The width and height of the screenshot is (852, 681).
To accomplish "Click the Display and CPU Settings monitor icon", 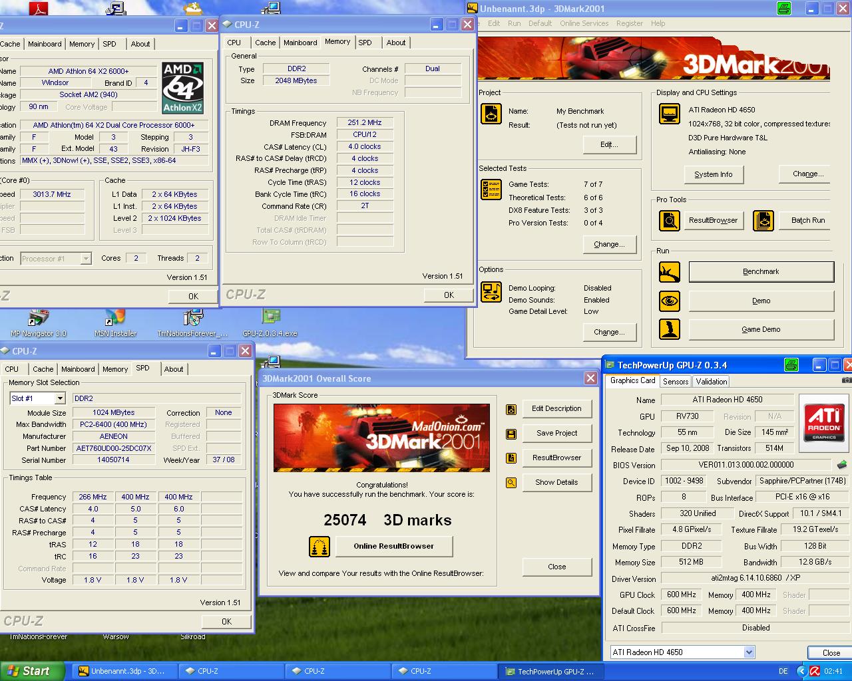I will (x=670, y=114).
